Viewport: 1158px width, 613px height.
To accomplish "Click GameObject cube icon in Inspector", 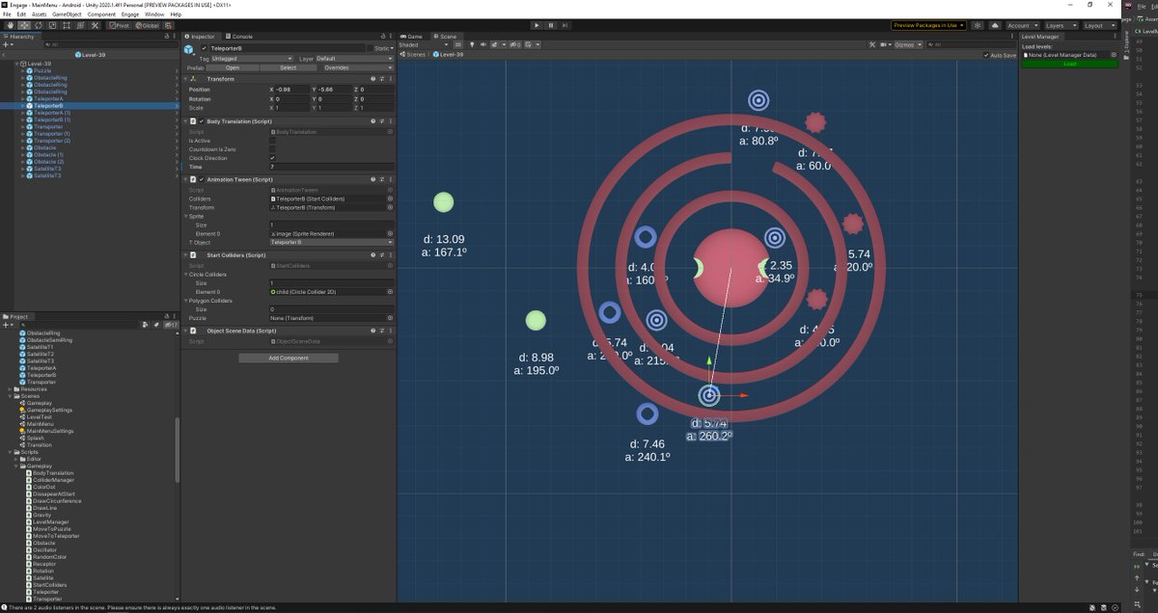I will click(x=189, y=49).
